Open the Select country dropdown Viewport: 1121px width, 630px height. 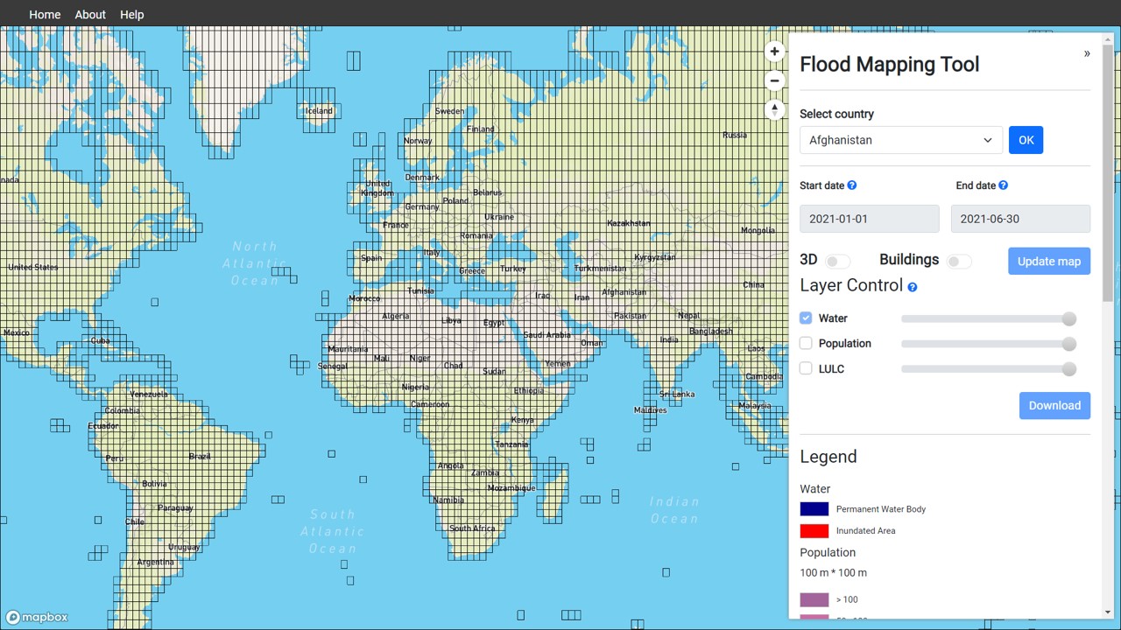(900, 140)
